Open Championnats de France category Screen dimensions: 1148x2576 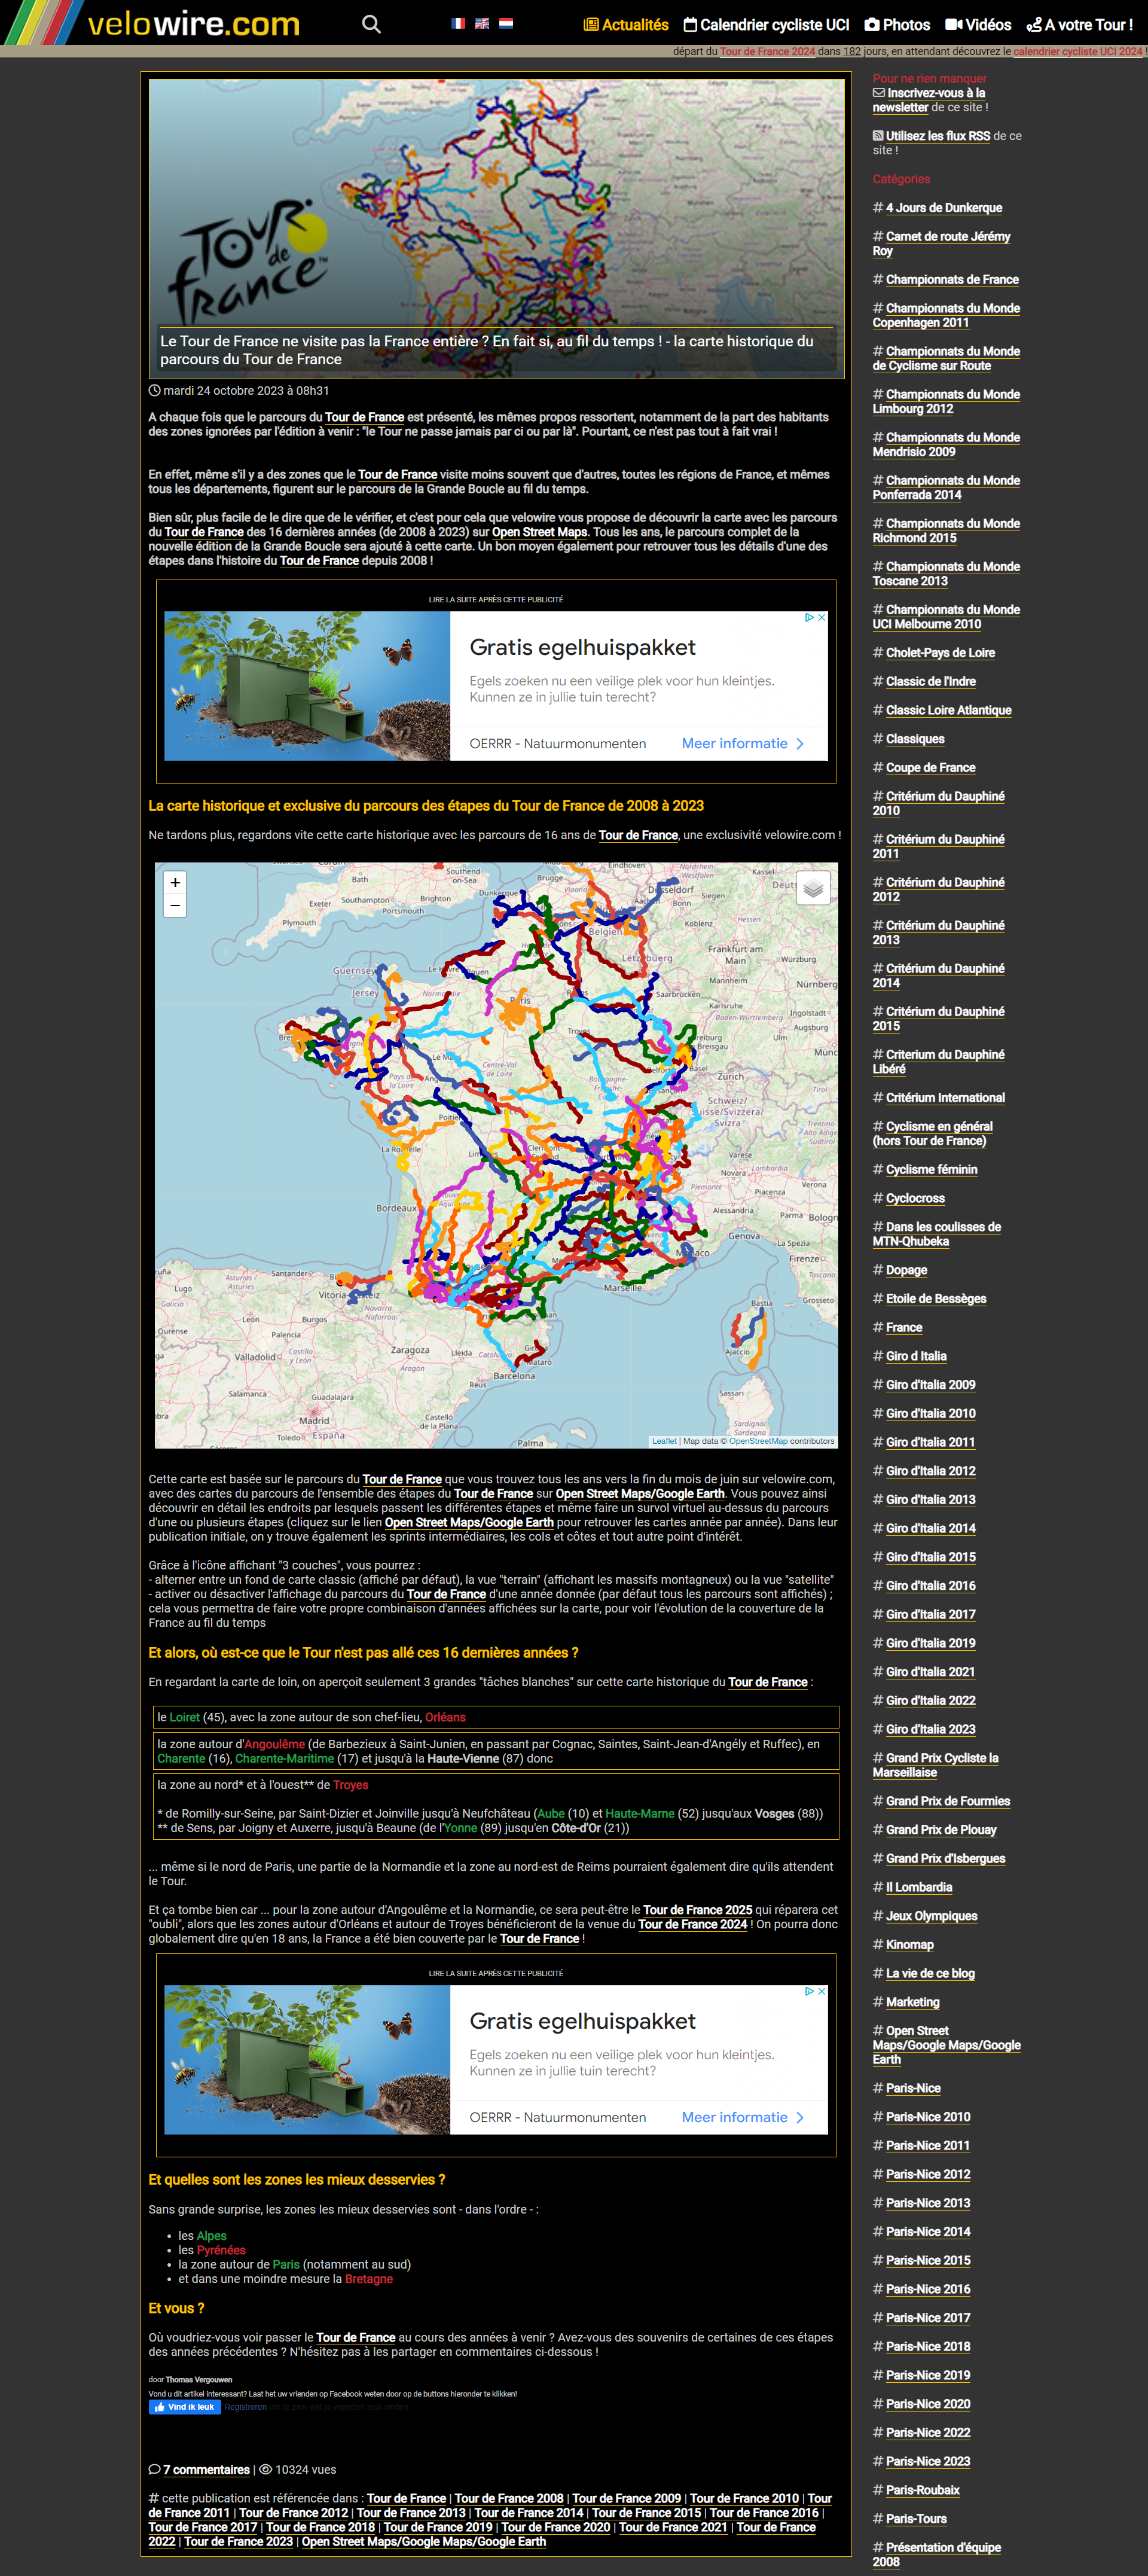click(x=952, y=280)
